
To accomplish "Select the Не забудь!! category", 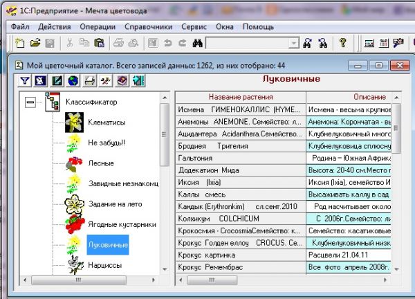I will point(107,143).
